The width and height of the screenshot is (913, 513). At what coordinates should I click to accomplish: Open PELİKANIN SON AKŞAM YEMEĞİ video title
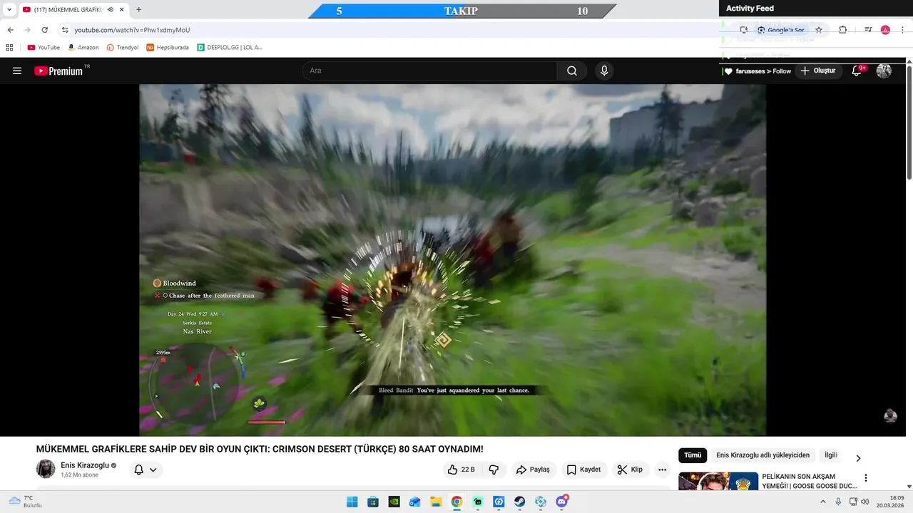coord(809,481)
